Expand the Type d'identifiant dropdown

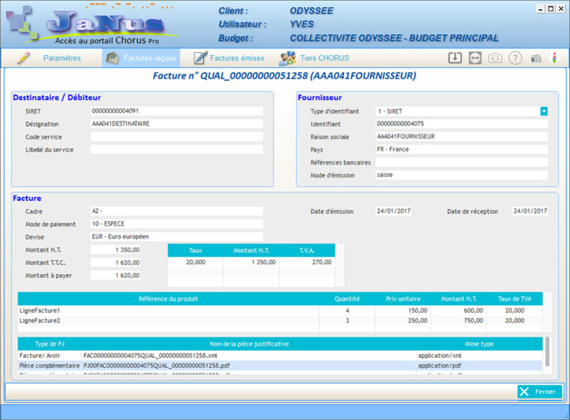tap(544, 112)
